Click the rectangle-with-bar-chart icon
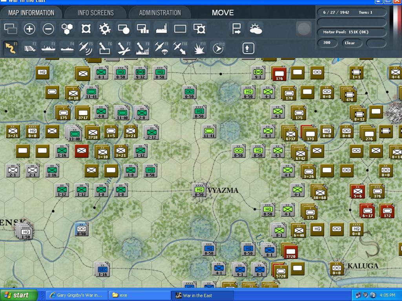 143,29
